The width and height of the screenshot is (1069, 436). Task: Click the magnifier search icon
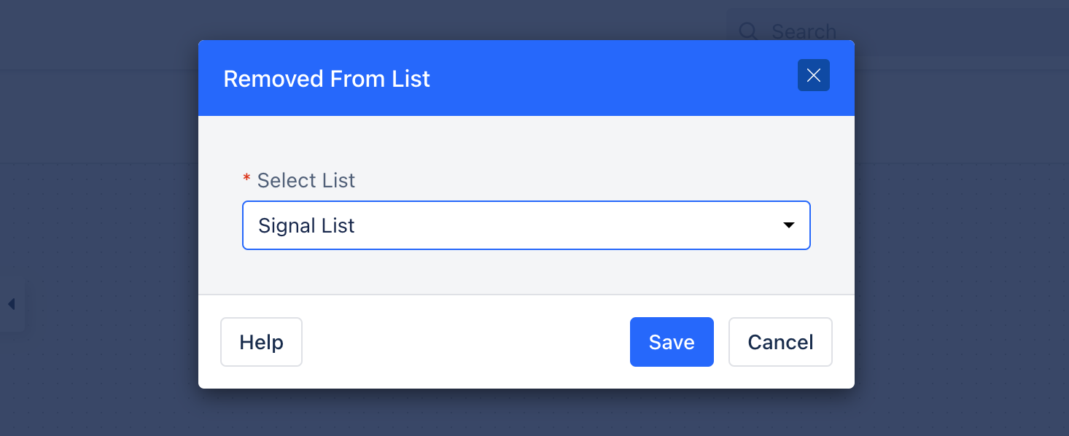pyautogui.click(x=748, y=31)
